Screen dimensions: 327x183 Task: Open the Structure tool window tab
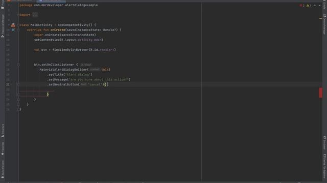[x=3, y=131]
